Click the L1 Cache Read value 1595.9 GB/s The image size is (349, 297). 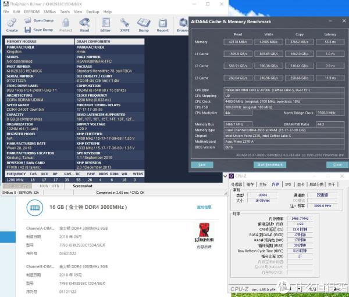pyautogui.click(x=238, y=54)
